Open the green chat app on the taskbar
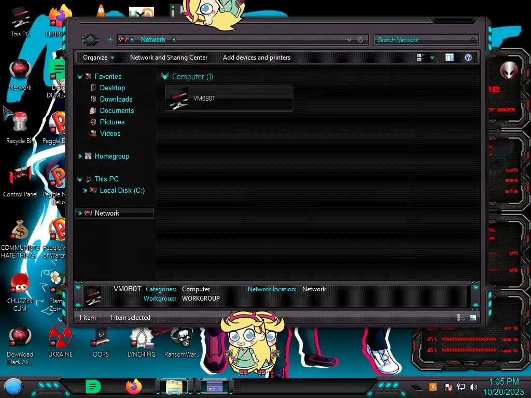 (x=93, y=387)
